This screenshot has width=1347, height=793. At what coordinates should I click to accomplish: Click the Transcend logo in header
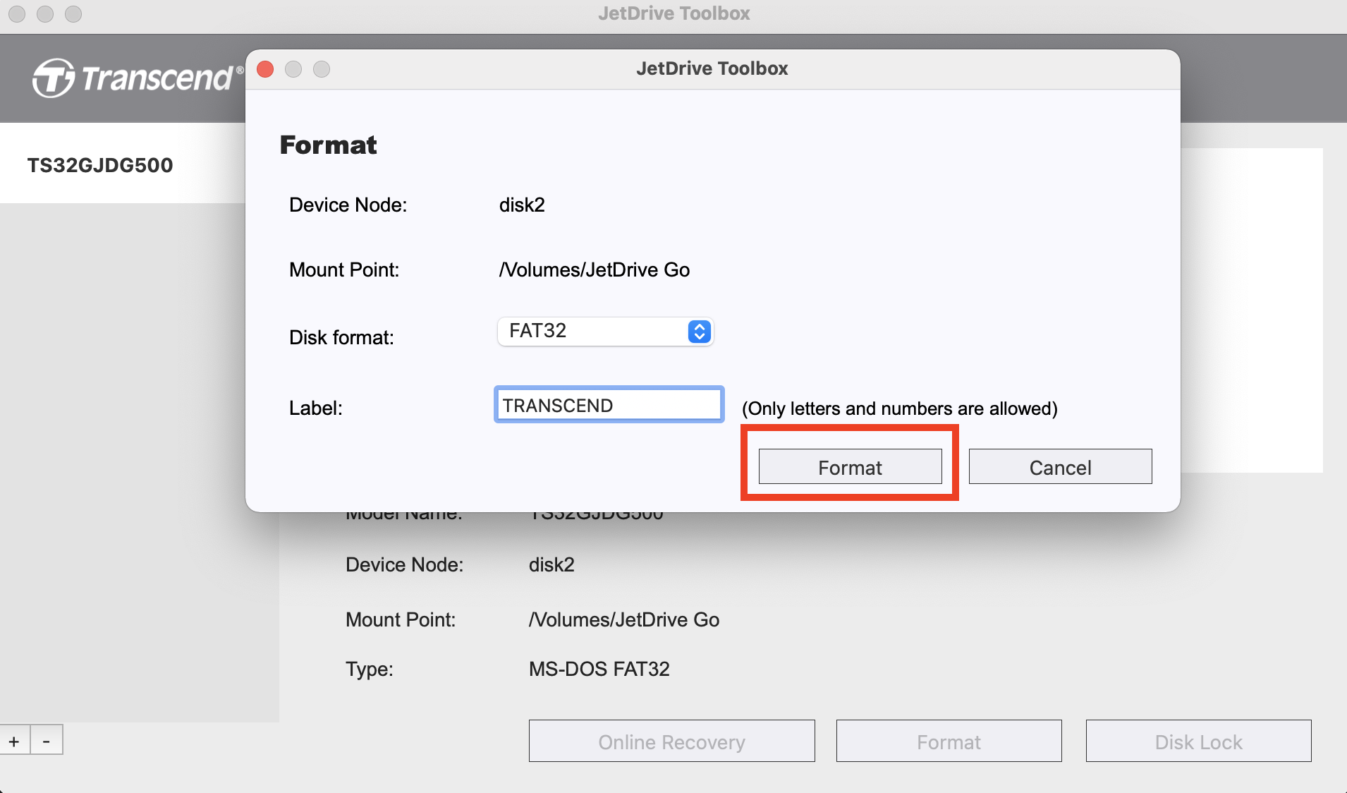[x=138, y=78]
